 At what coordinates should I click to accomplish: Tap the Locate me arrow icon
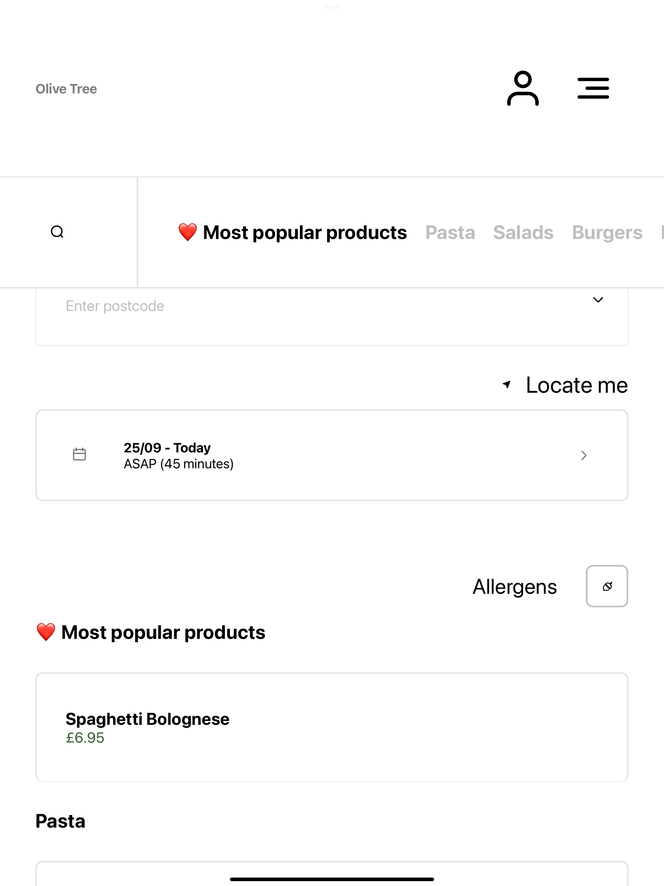(x=507, y=385)
